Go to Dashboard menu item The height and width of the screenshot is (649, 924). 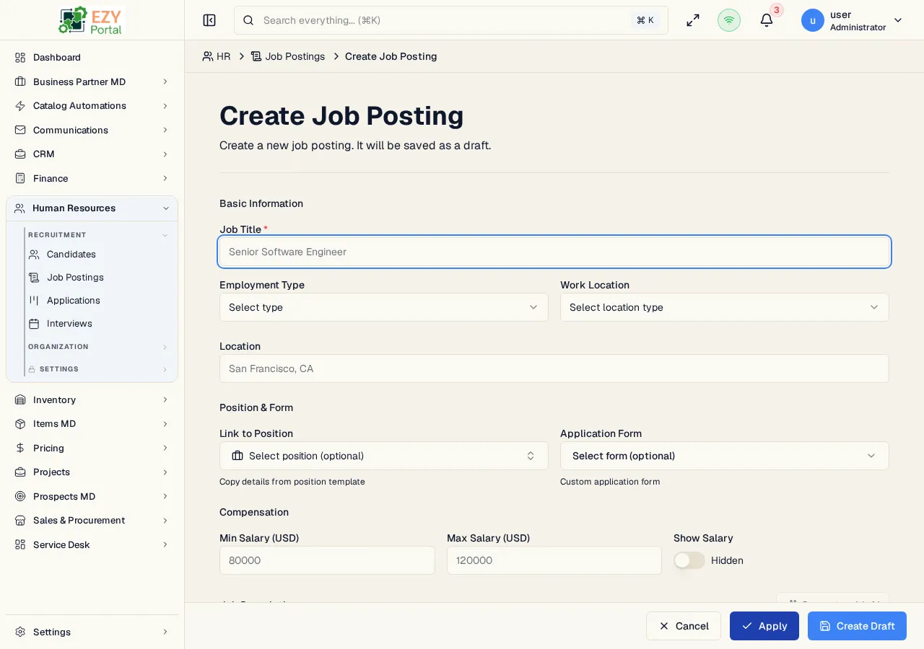92,57
